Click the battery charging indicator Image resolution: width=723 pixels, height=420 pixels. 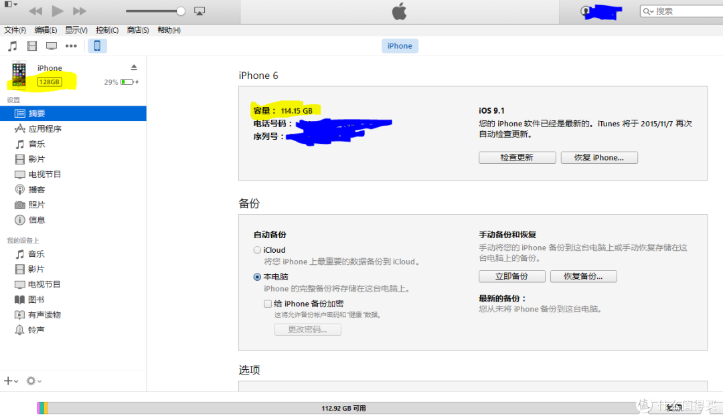tap(130, 82)
